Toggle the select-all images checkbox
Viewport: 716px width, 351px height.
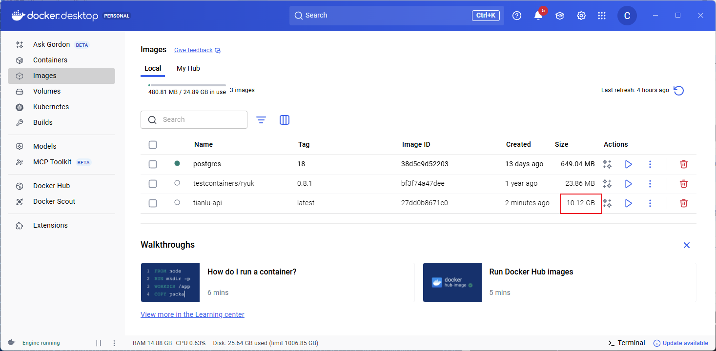(153, 145)
